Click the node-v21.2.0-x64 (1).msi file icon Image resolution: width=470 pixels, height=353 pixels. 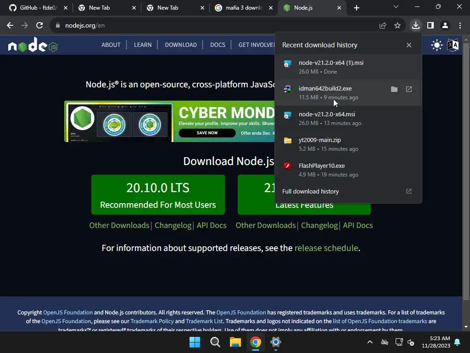(x=288, y=63)
